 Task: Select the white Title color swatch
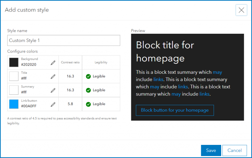[x=14, y=76]
